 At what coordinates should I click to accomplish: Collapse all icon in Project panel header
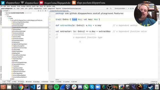point(43,11)
